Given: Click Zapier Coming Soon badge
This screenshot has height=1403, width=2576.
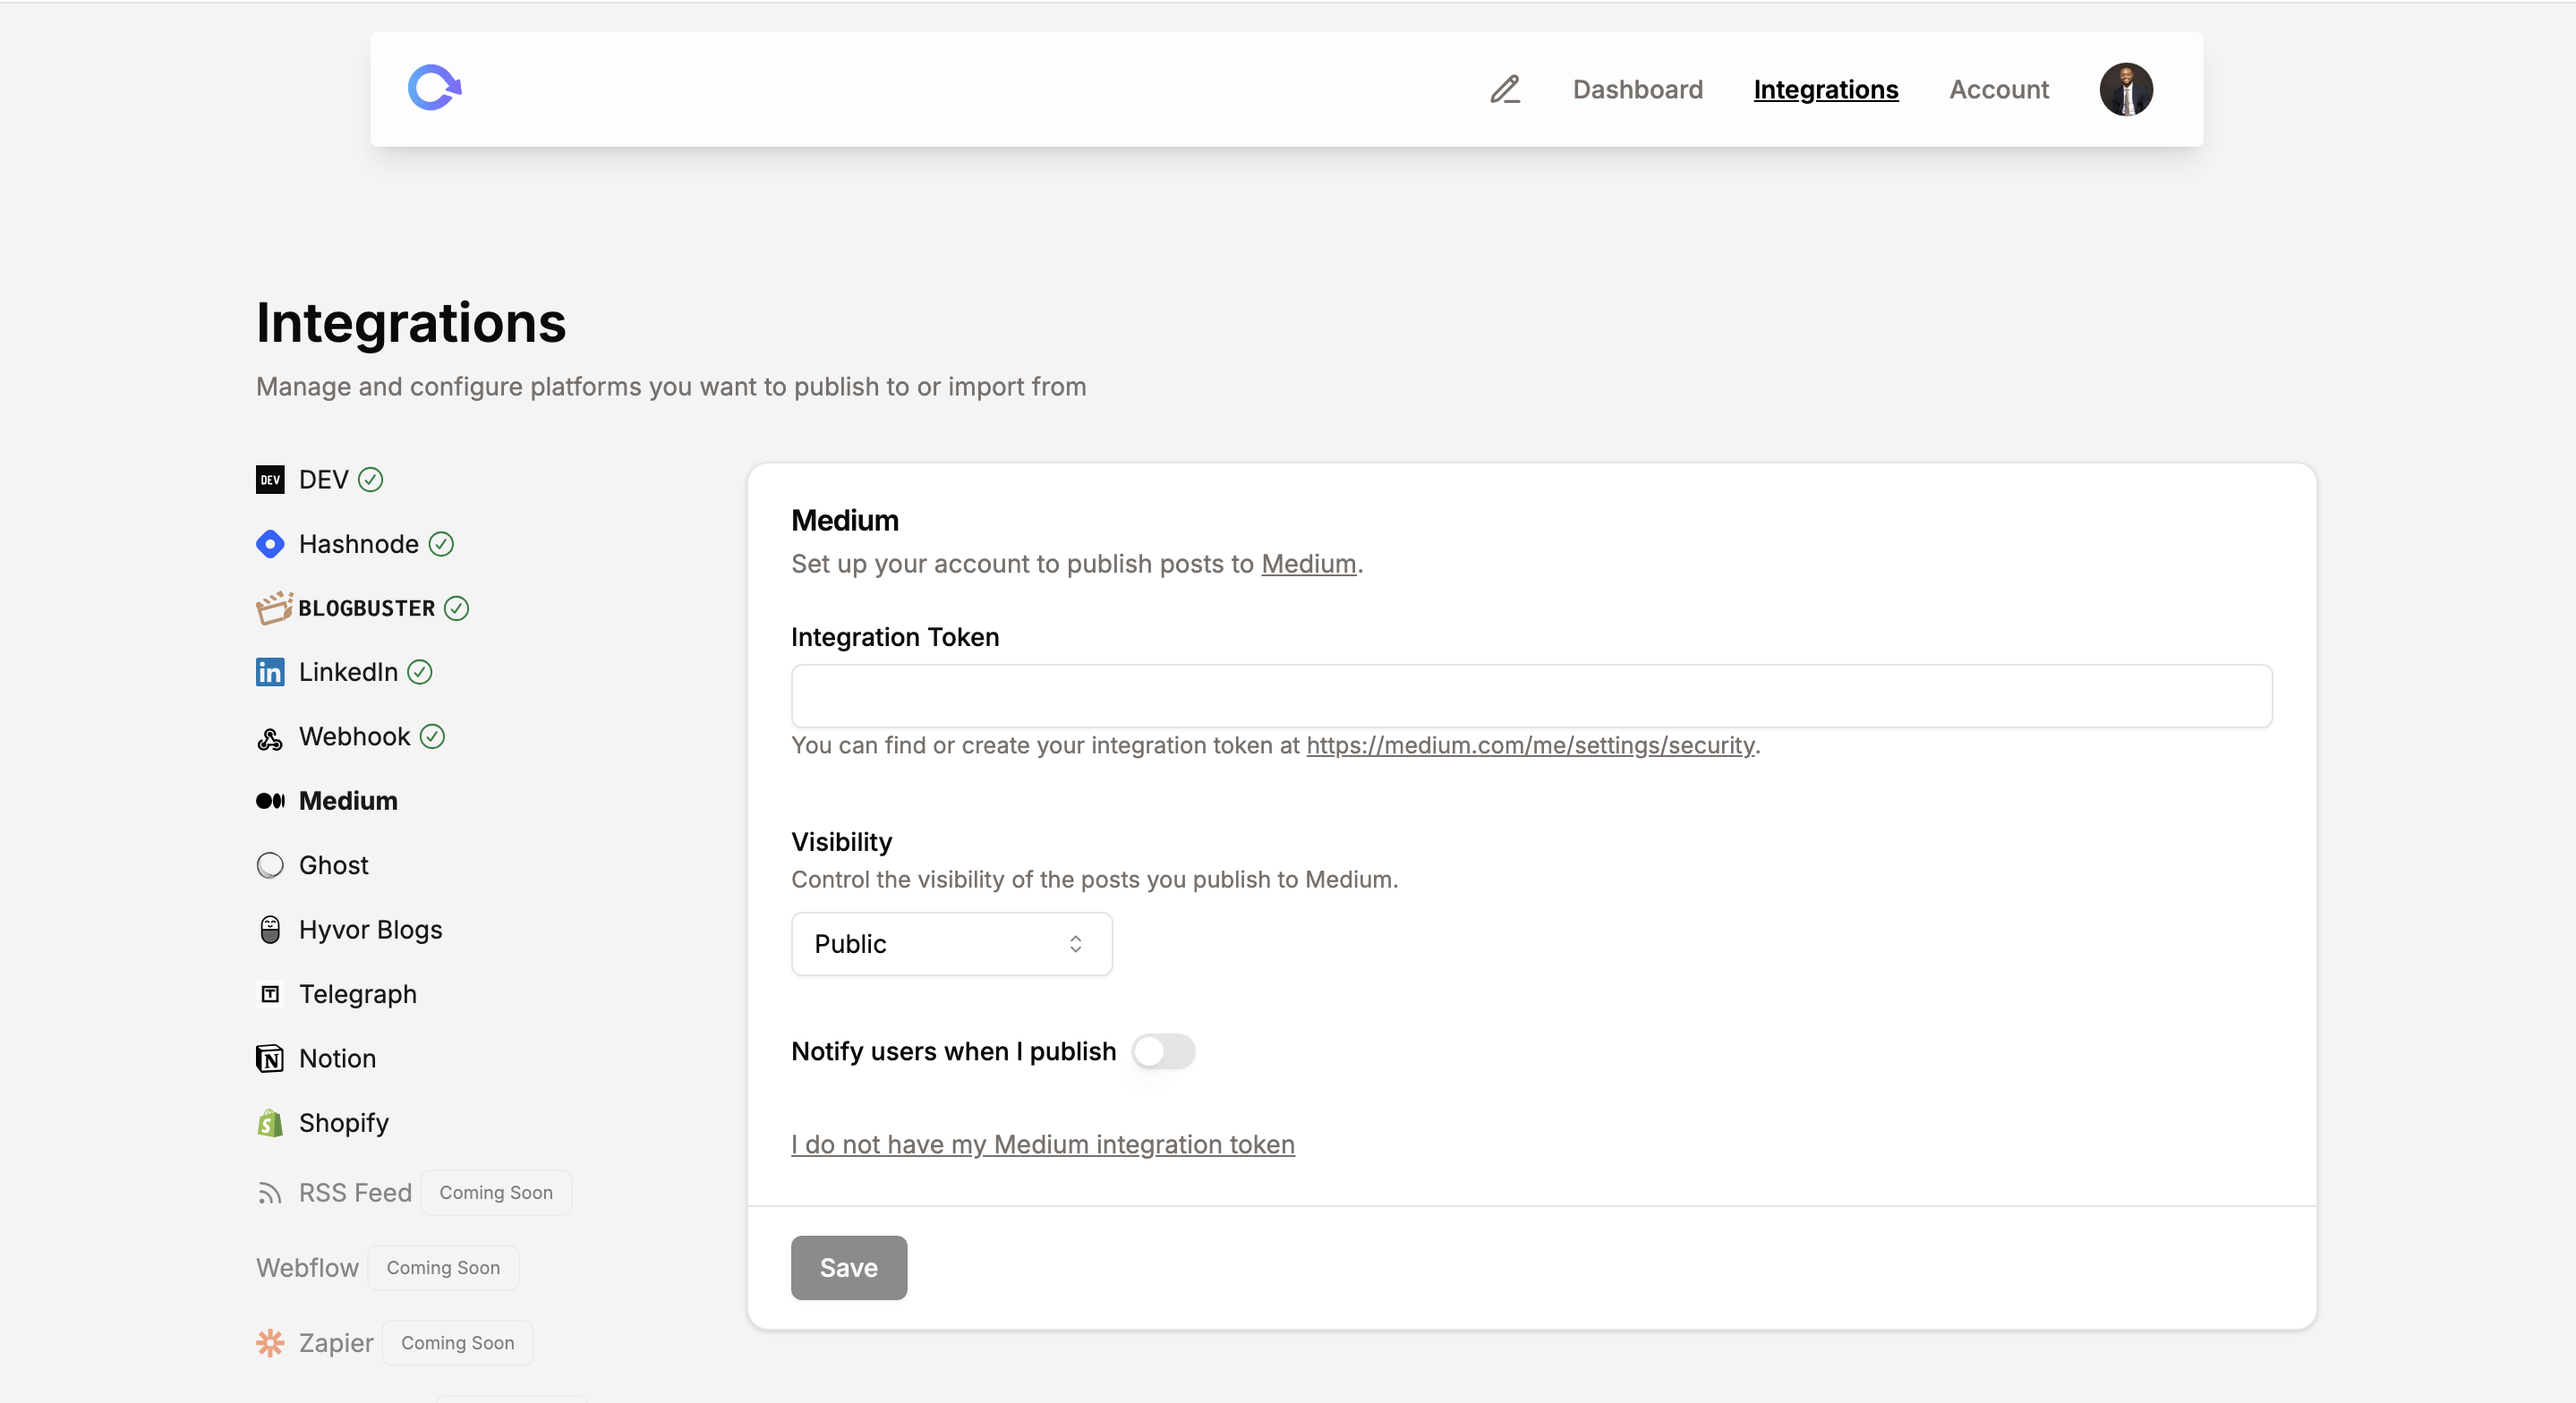Looking at the screenshot, I should tap(458, 1342).
